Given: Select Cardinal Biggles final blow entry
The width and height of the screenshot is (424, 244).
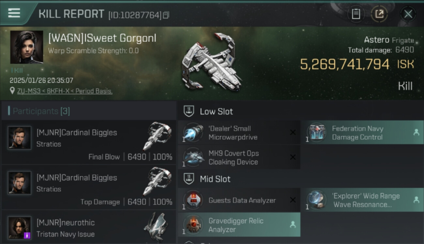Looking at the screenshot, I should point(89,142).
